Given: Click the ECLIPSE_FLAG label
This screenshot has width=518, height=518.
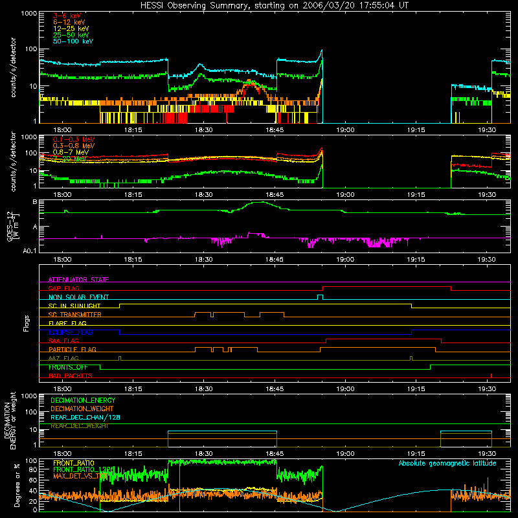Looking at the screenshot, I should pos(71,332).
